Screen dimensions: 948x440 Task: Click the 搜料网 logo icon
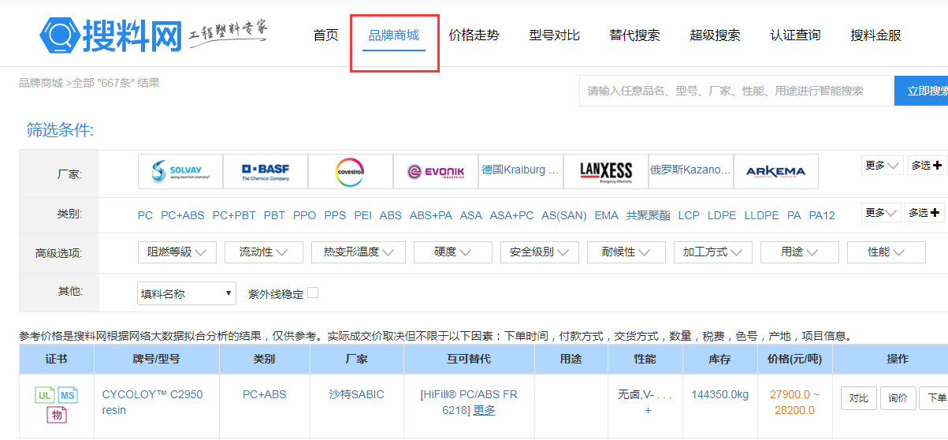tap(59, 34)
